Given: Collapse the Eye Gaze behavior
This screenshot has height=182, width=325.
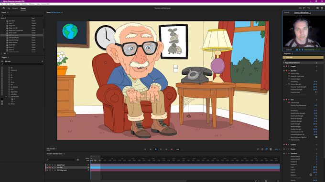Looking at the screenshot, I should pos(289,71).
